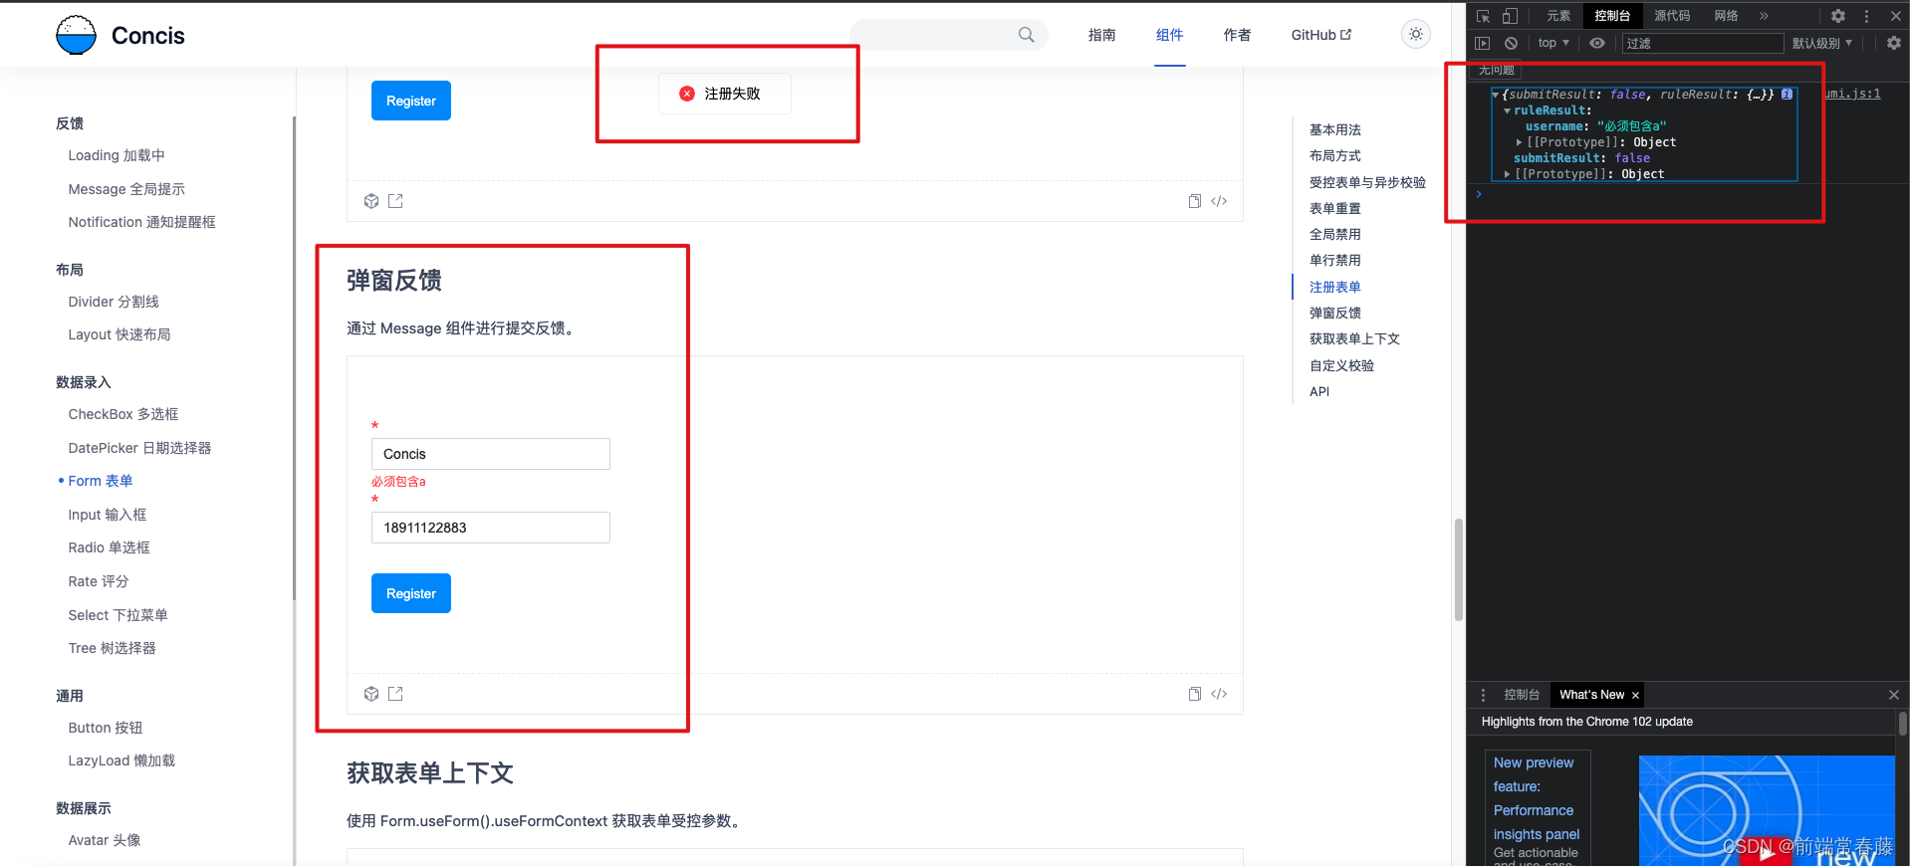Screen dimensions: 1910x866
Task: Open the 指南 navigation menu item
Action: pyautogui.click(x=1101, y=35)
